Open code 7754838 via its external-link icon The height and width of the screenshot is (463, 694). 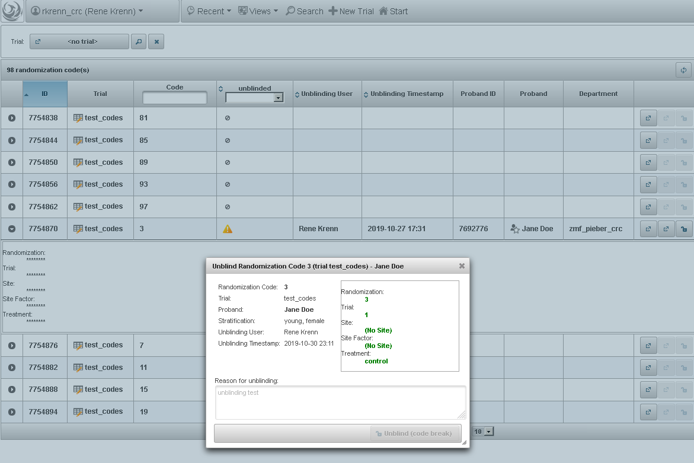[x=648, y=118]
